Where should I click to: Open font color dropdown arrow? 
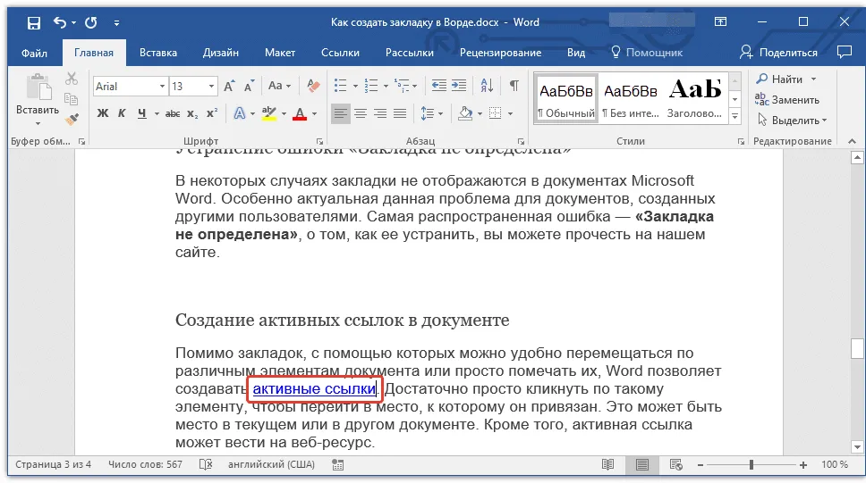tap(314, 114)
